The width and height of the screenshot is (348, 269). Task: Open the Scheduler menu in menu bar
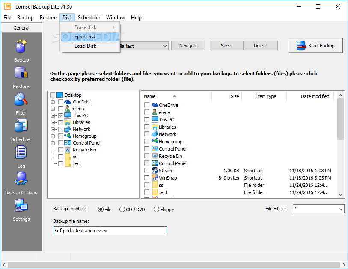coord(89,18)
